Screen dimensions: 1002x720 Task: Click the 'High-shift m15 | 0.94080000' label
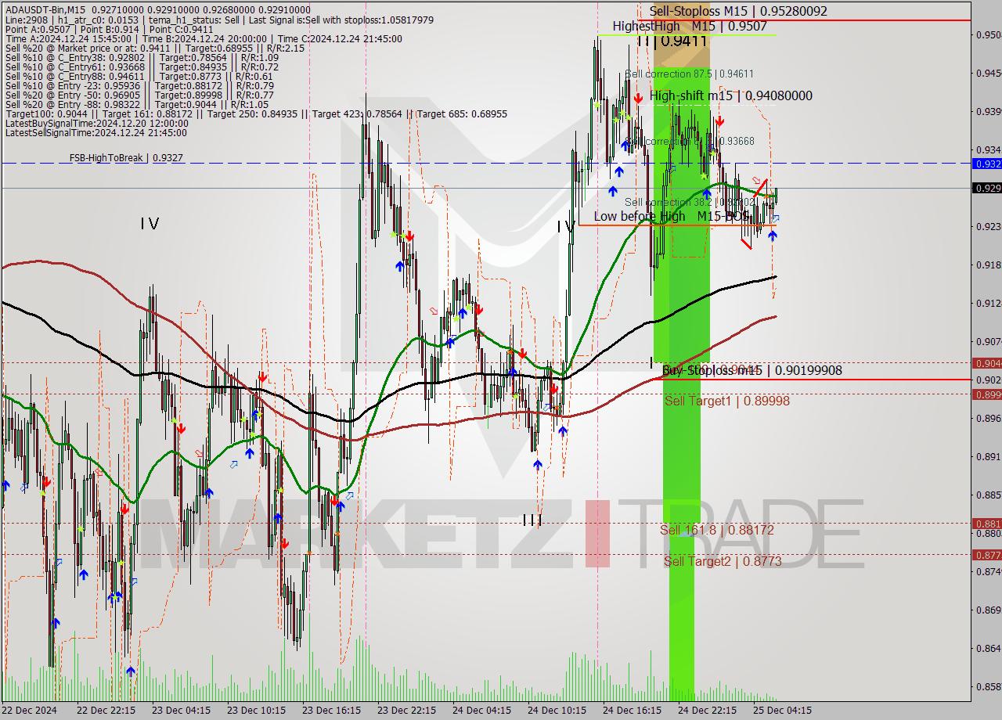click(x=731, y=95)
